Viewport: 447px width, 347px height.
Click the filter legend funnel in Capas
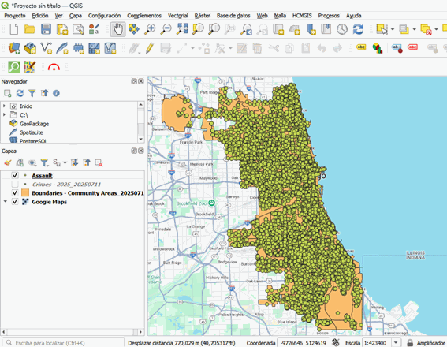click(x=44, y=162)
